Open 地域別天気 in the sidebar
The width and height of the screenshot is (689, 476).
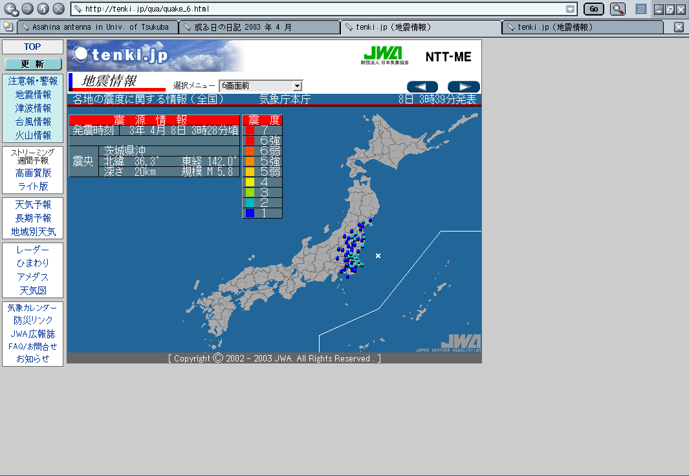coord(33,232)
